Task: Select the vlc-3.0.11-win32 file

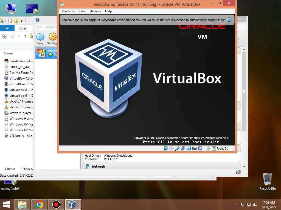Action: point(18,101)
